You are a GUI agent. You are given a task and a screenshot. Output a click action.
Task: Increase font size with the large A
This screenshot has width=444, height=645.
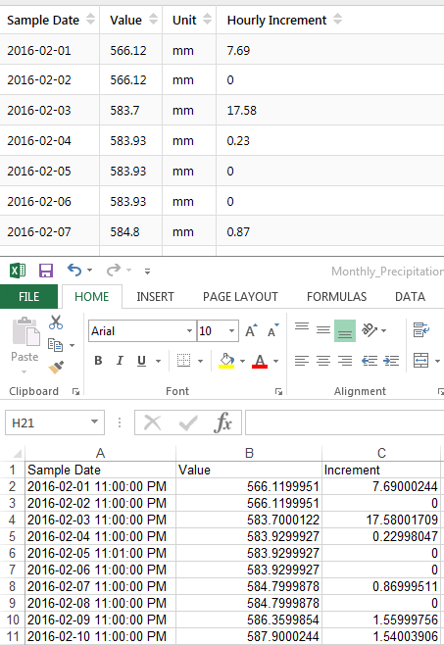click(x=252, y=330)
